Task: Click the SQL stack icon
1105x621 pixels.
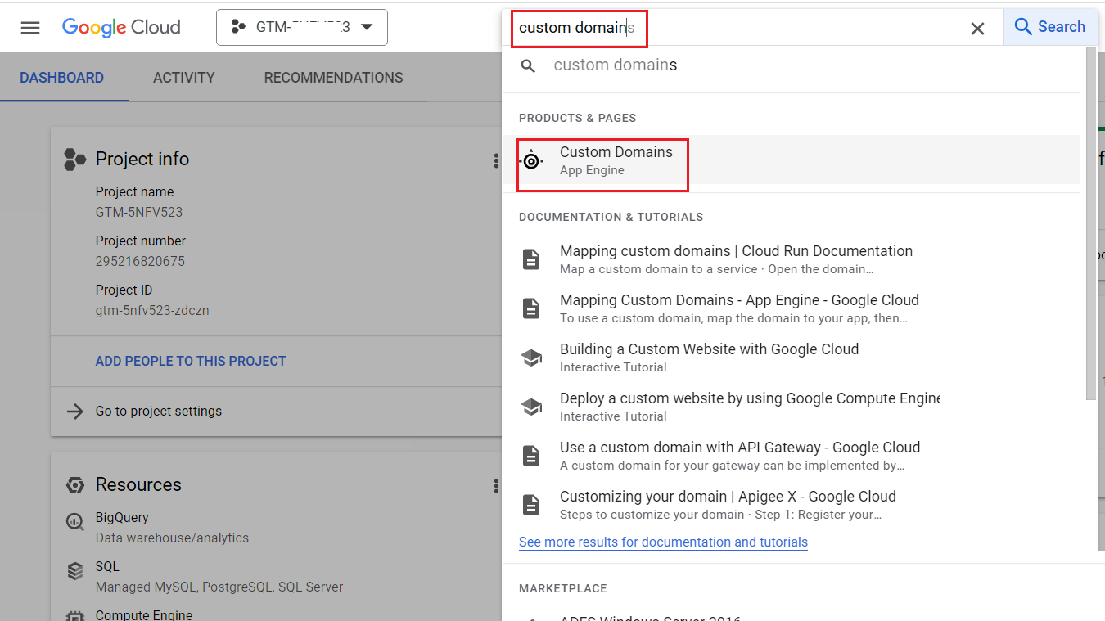Action: coord(75,570)
